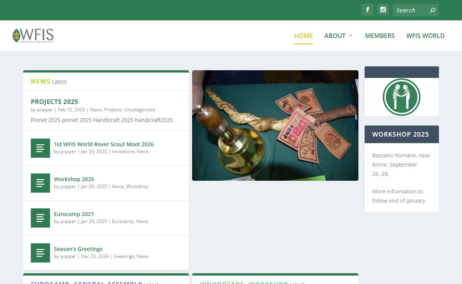Click the scouts handshake emblem in sidebar
462x284 pixels.
(x=402, y=97)
